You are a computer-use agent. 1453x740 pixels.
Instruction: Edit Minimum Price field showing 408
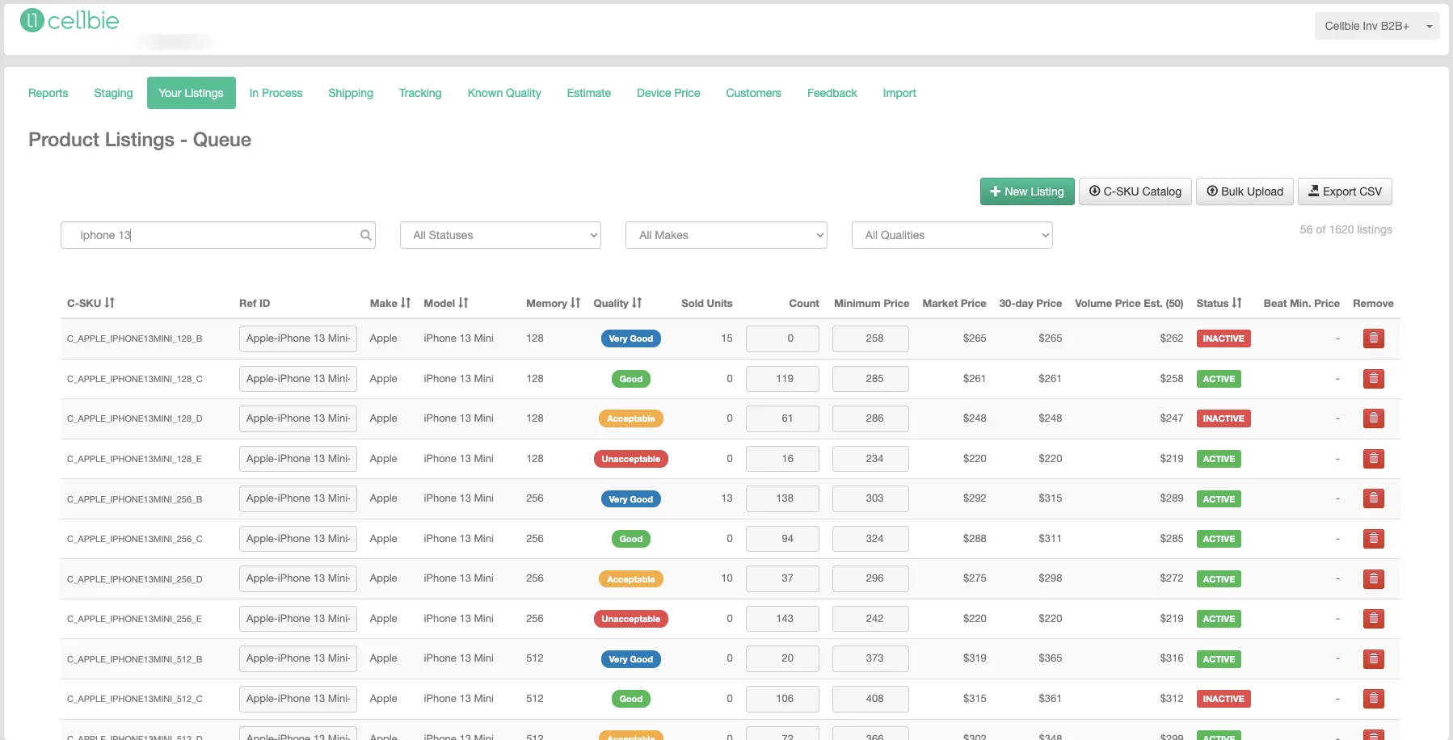point(870,699)
